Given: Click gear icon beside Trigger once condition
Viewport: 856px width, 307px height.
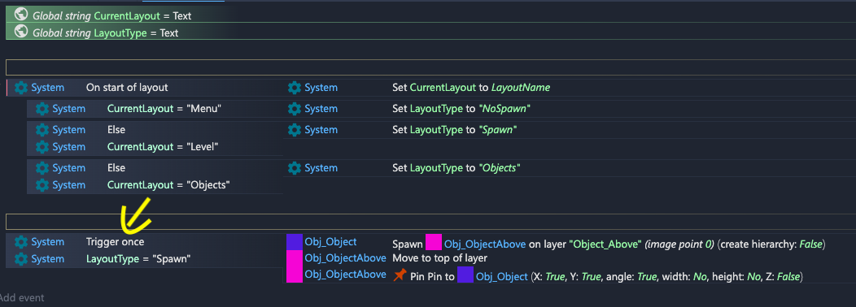Looking at the screenshot, I should tap(20, 241).
